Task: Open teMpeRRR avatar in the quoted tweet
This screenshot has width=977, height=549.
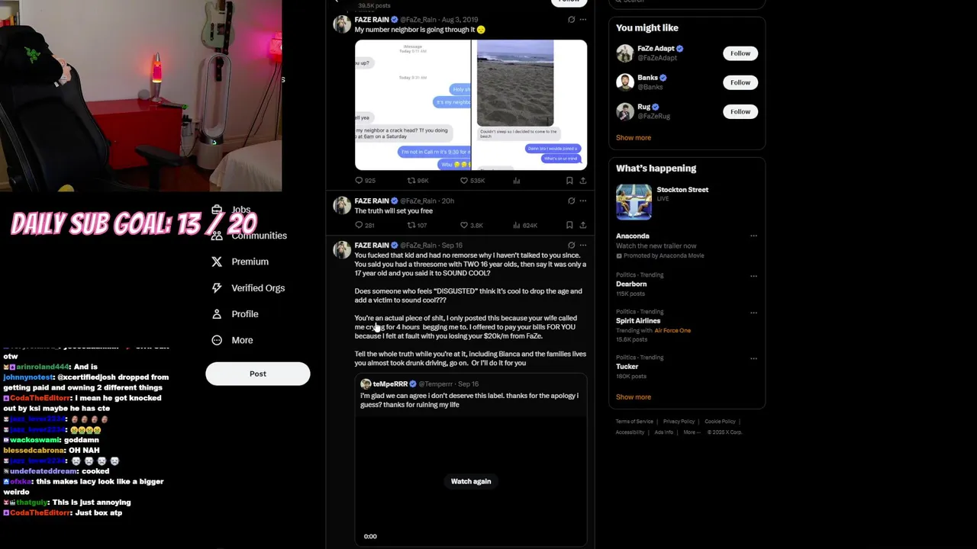Action: tap(366, 384)
